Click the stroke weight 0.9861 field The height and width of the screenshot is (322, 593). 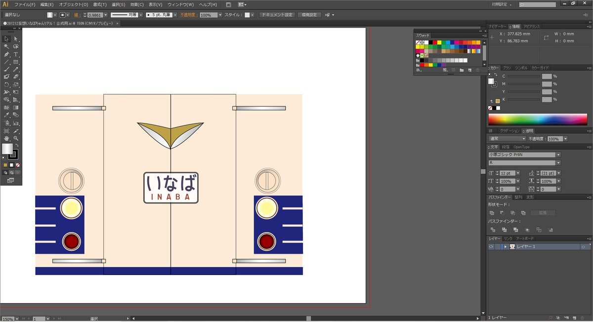94,15
